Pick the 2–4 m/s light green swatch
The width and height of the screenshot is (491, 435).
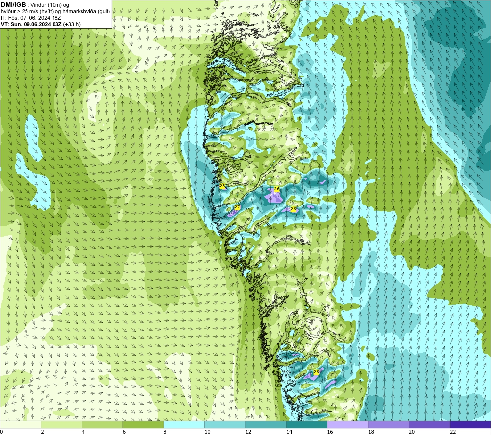[61, 424]
